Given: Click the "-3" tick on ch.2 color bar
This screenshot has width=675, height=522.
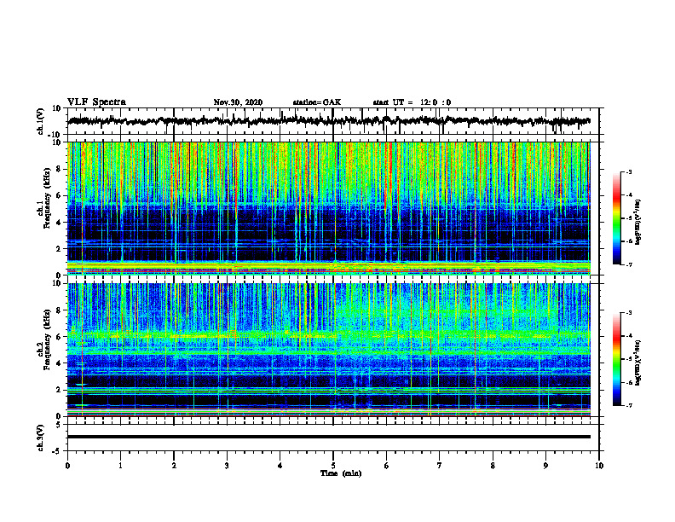Looking at the screenshot, I should (628, 313).
